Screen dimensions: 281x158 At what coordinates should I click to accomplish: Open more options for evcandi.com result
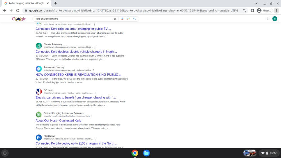pos(95,24)
